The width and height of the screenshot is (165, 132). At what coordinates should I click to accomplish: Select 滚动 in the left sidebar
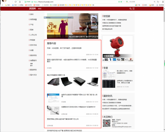click(32, 14)
